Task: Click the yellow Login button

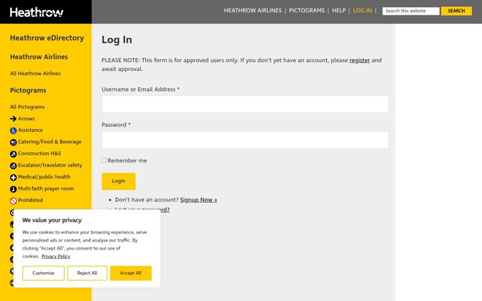Action: (118, 181)
